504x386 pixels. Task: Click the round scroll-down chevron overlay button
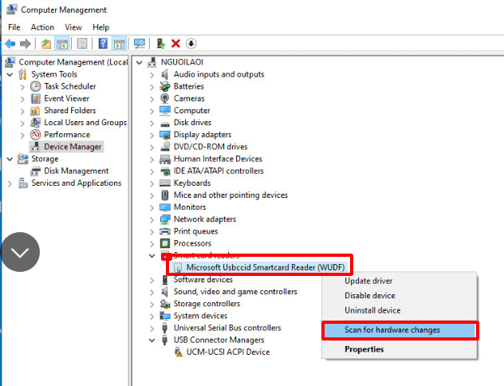pos(20,252)
